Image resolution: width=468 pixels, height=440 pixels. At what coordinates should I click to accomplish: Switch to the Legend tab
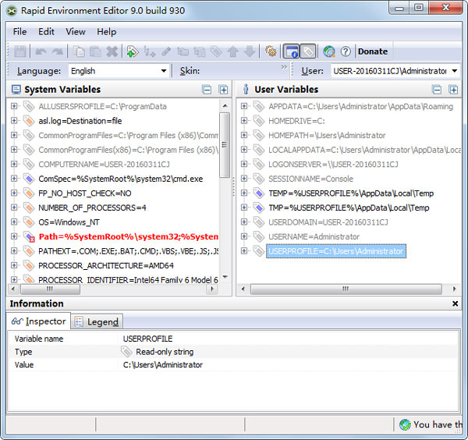(x=96, y=321)
